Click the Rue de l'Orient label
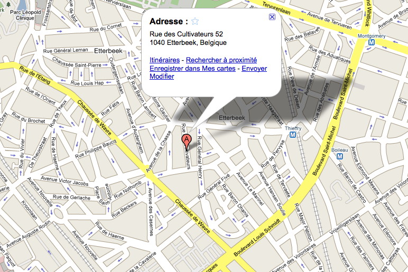Image resolution: width=408 pixels, height=272 pixels. [x=40, y=96]
